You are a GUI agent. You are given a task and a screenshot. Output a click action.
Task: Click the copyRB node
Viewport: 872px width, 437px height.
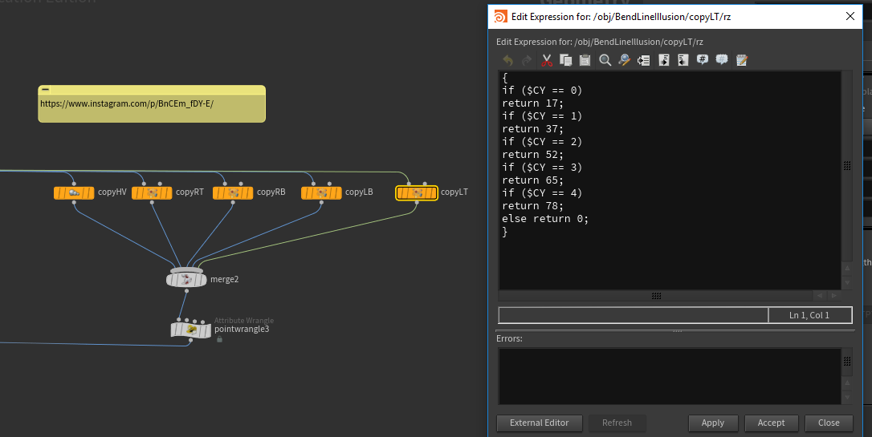[233, 192]
